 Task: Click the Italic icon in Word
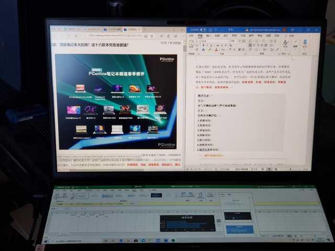click(x=208, y=45)
